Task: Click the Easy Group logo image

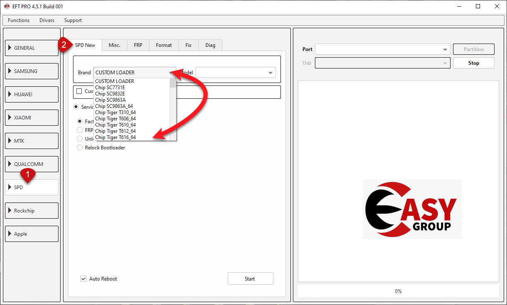Action: [412, 209]
